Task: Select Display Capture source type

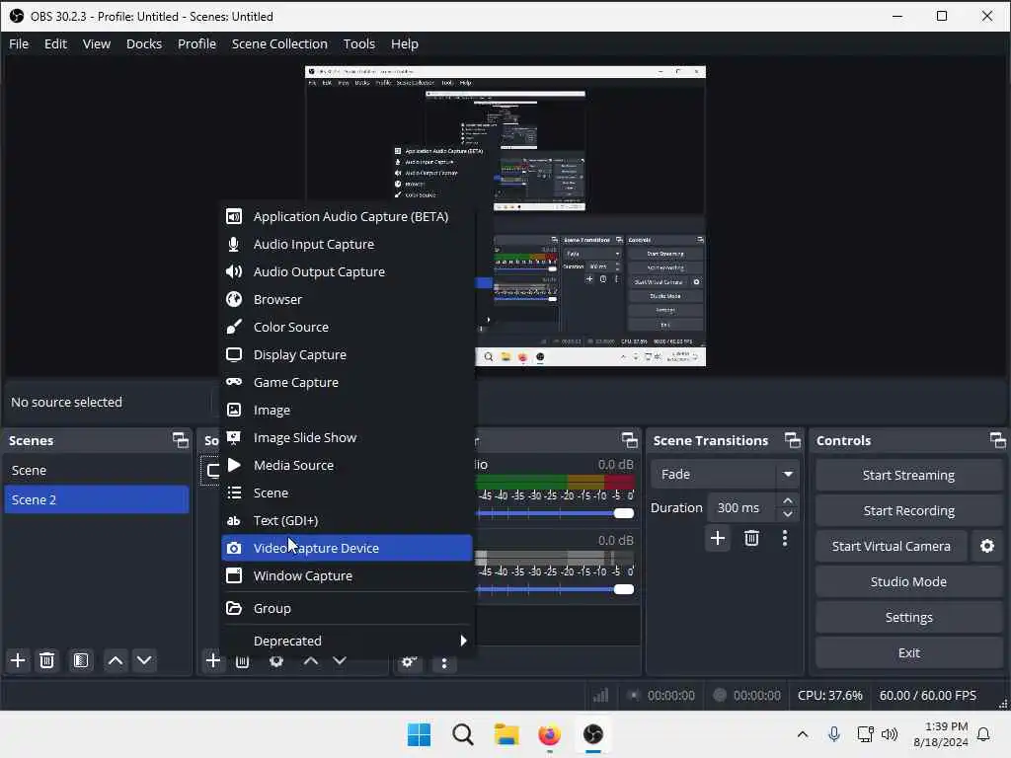Action: pos(347,355)
